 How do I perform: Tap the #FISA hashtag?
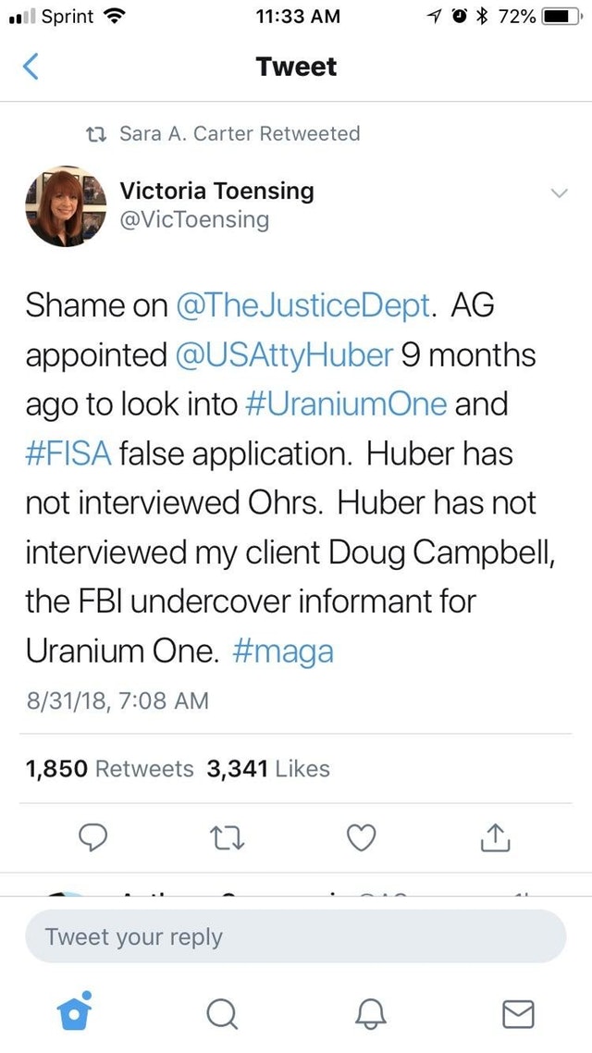68,454
